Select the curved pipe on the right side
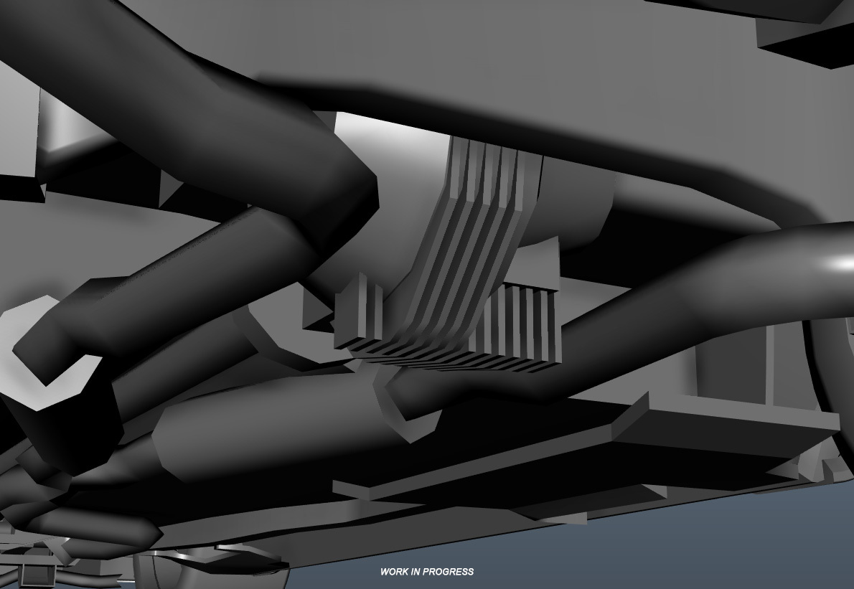 coord(682,301)
